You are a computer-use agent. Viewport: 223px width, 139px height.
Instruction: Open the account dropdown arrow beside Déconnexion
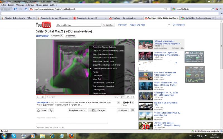click(x=169, y=25)
